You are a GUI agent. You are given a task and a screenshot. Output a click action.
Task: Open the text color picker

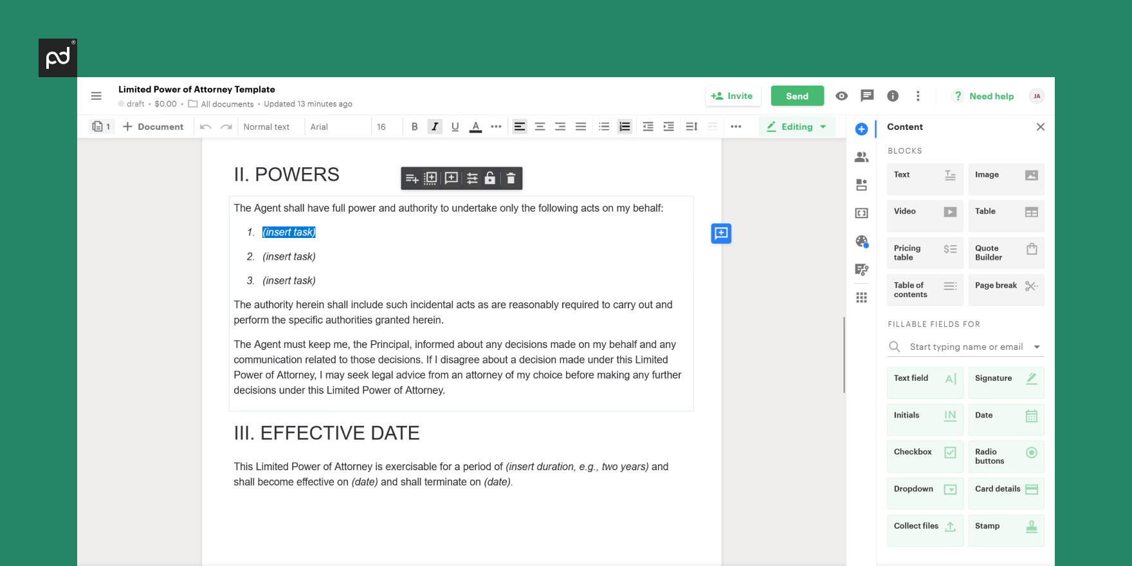[x=475, y=127]
